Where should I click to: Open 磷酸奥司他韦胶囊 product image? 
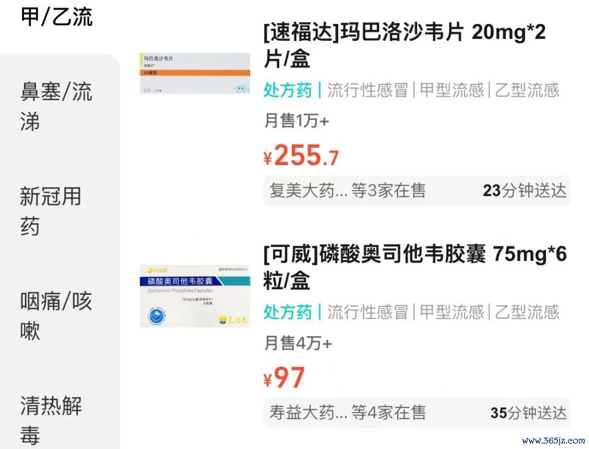click(195, 296)
